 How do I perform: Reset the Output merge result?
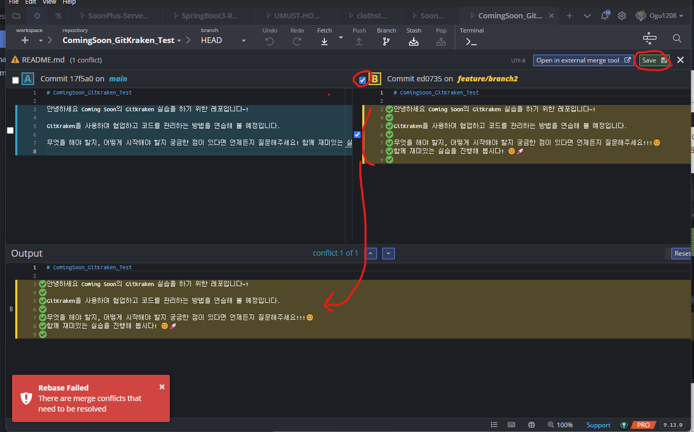click(x=682, y=254)
